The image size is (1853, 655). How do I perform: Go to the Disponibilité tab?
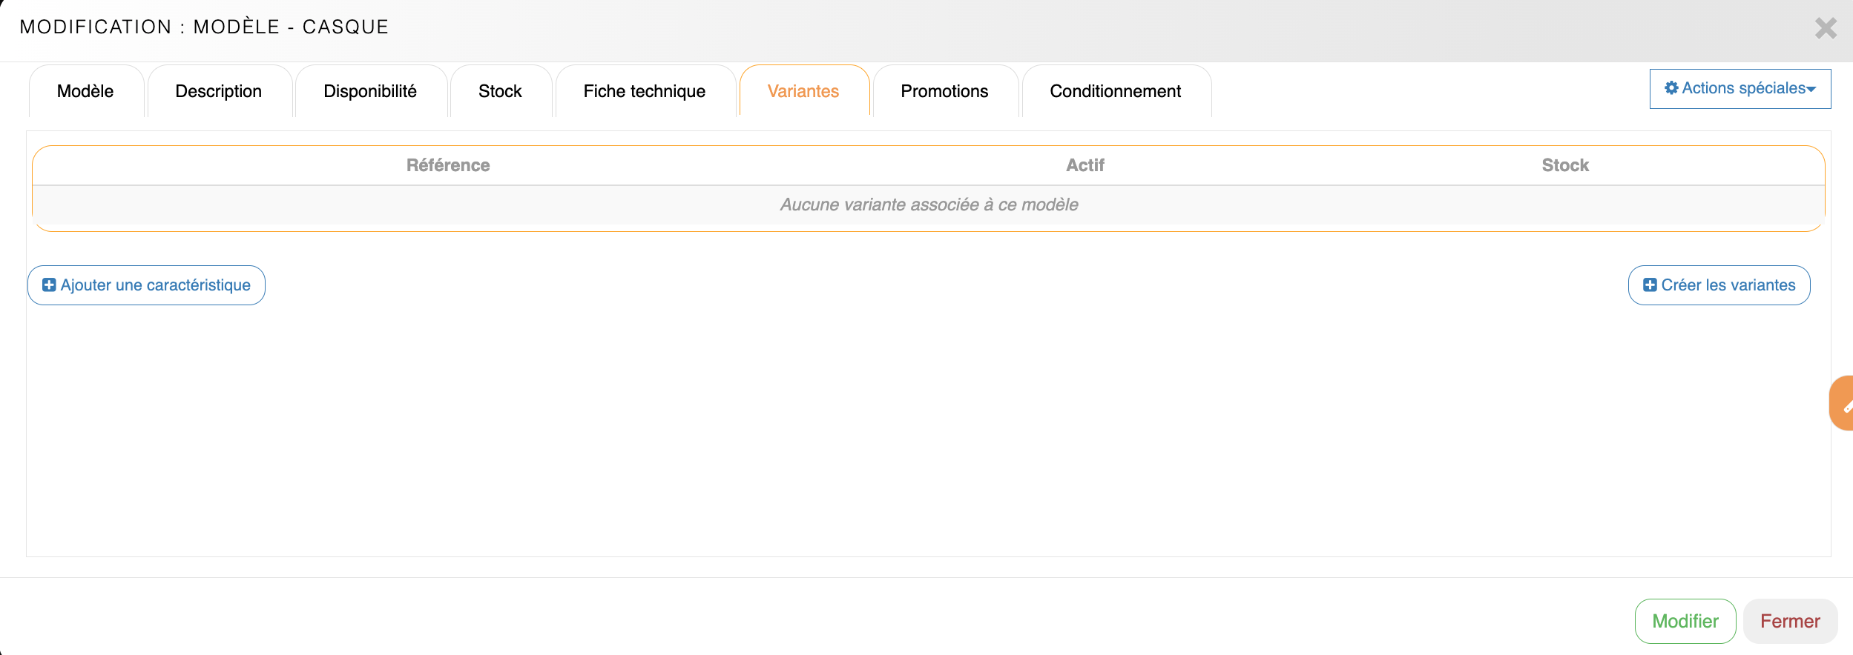pos(369,91)
